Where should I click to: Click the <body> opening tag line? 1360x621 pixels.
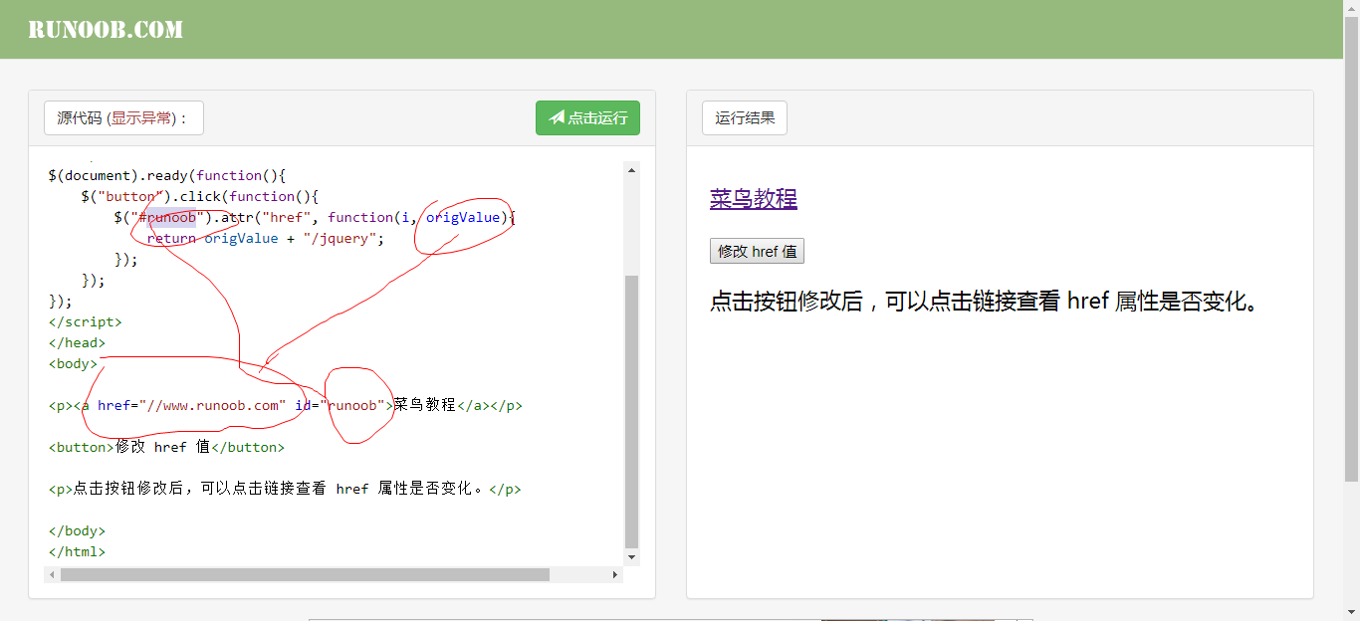[x=73, y=363]
